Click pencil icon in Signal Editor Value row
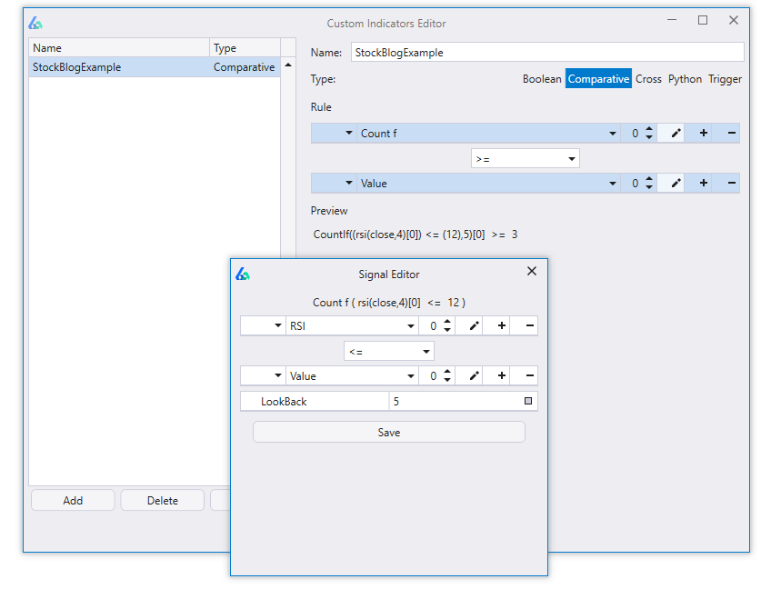This screenshot has width=771, height=589. pos(474,376)
